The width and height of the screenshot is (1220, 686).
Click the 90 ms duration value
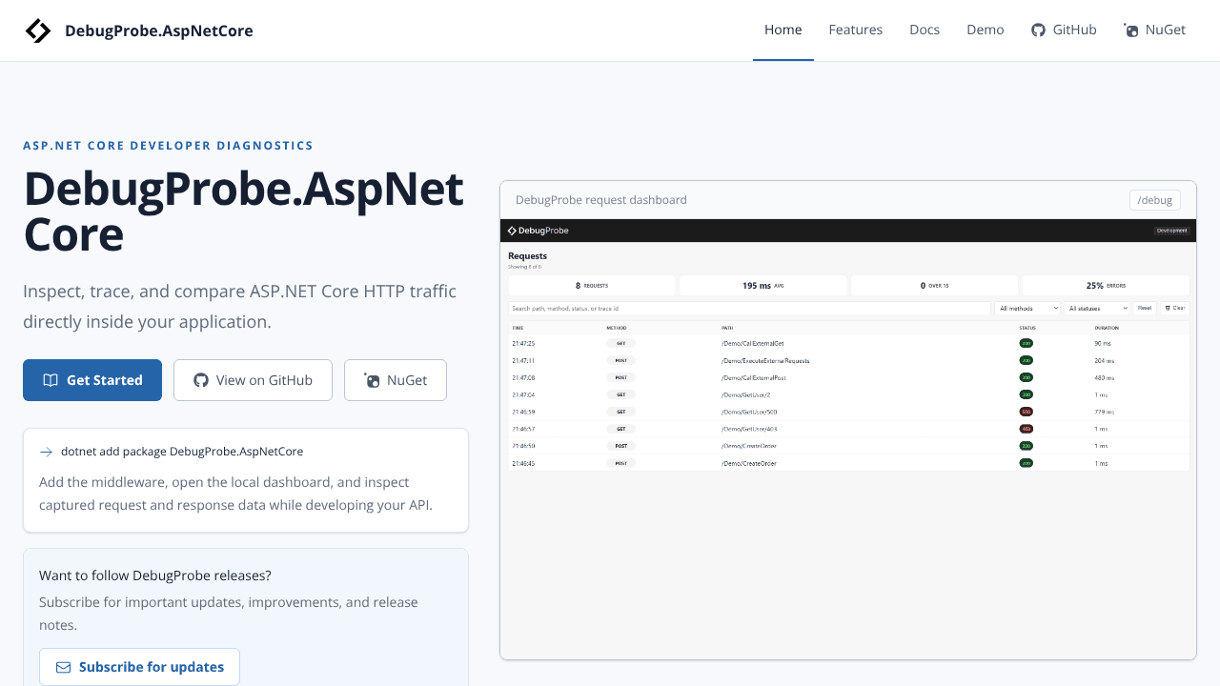click(1103, 343)
